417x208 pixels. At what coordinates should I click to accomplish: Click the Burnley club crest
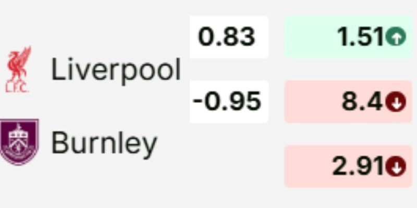click(x=19, y=142)
